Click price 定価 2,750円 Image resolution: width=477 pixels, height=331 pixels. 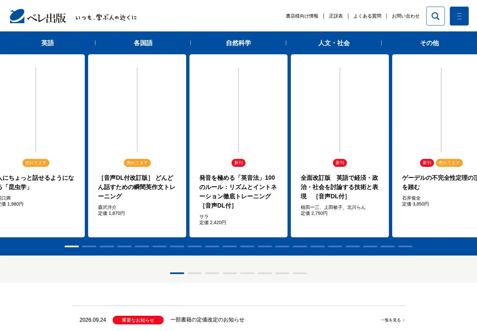[314, 213]
